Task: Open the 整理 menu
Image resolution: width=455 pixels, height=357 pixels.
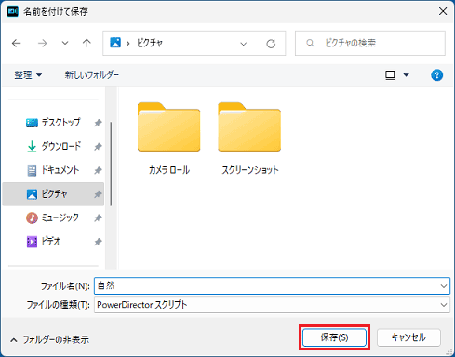Action: 28,75
